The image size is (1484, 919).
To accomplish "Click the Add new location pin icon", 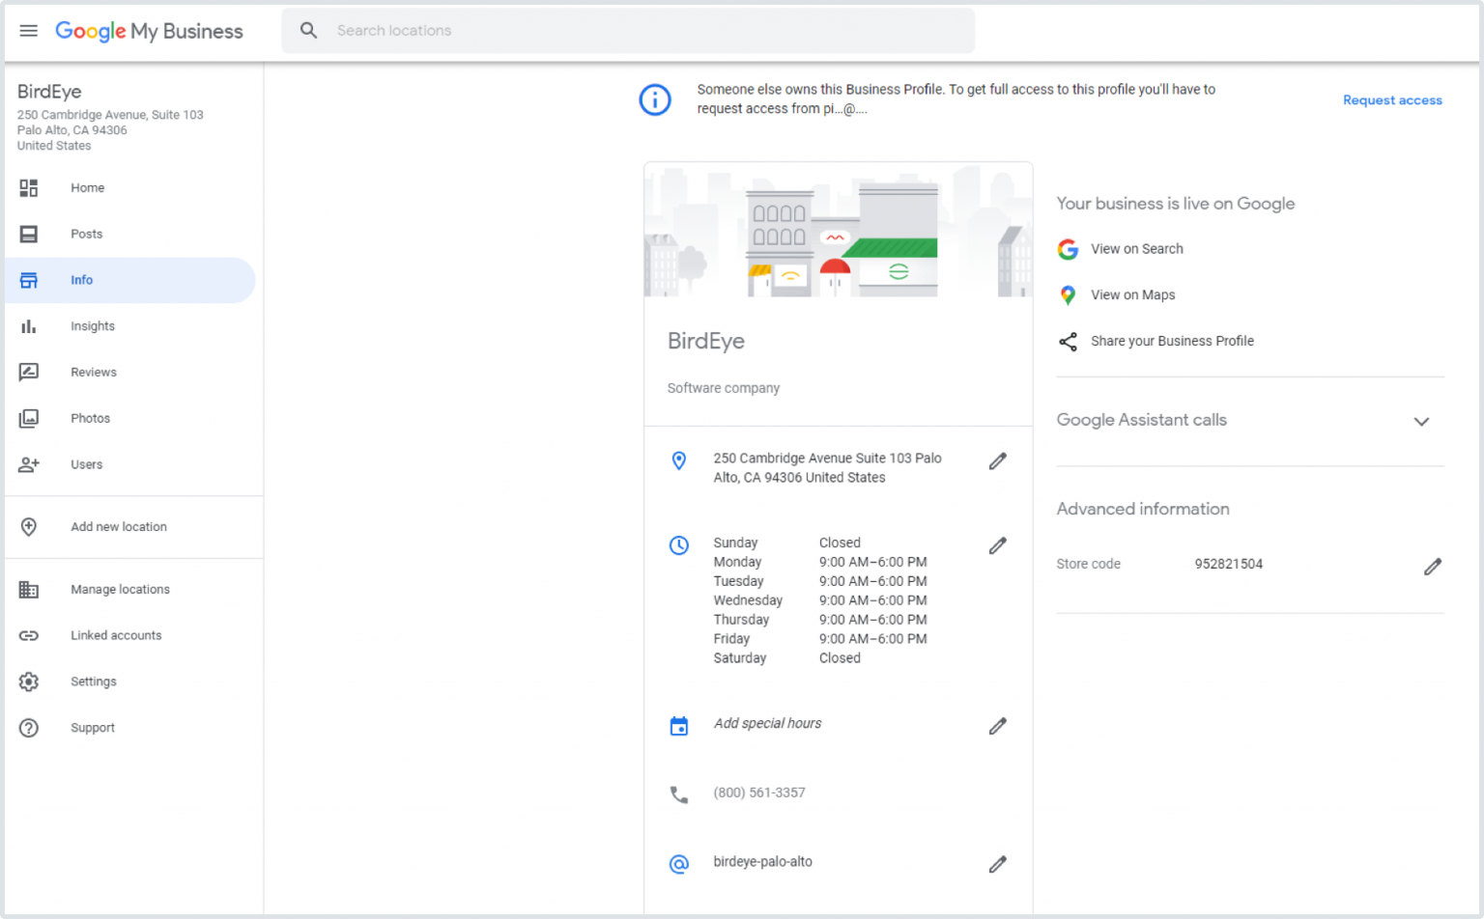I will (x=29, y=526).
